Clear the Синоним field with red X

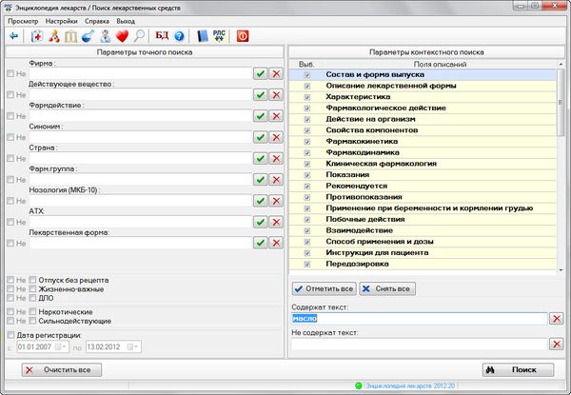276,136
